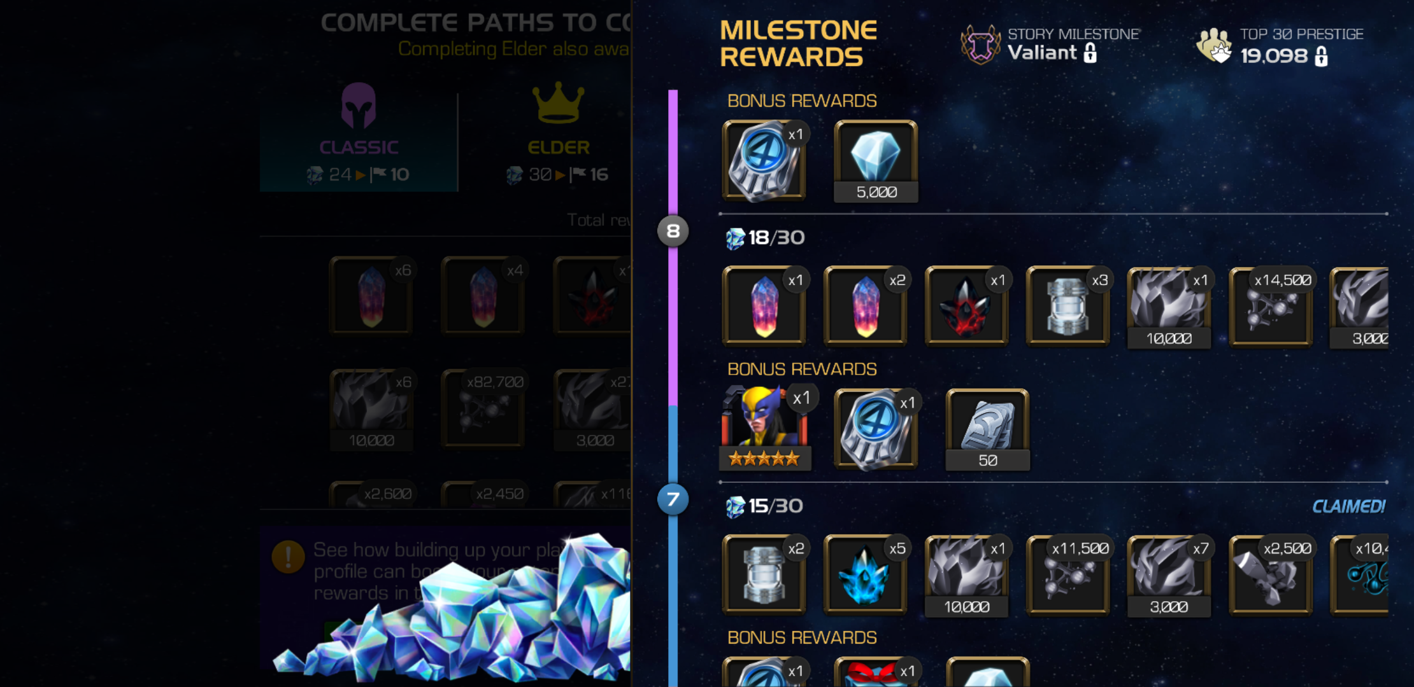Tap the 50 ticket bonus reward
Screen dimensions: 1414x687
pos(987,430)
